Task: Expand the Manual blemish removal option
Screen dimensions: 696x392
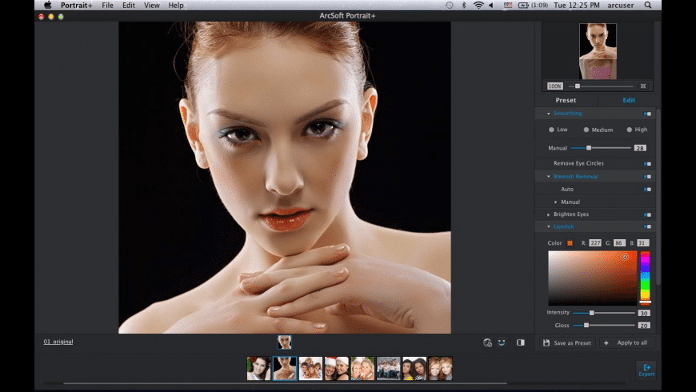Action: [x=556, y=202]
